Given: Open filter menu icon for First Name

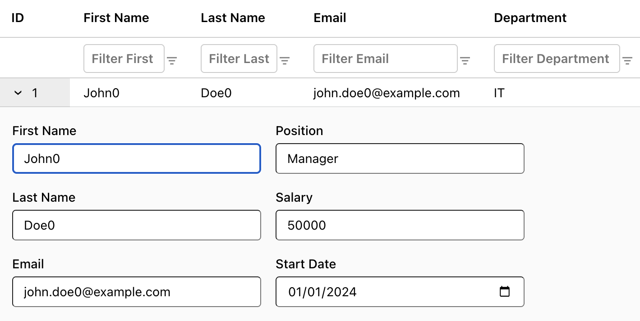Looking at the screenshot, I should [x=172, y=61].
